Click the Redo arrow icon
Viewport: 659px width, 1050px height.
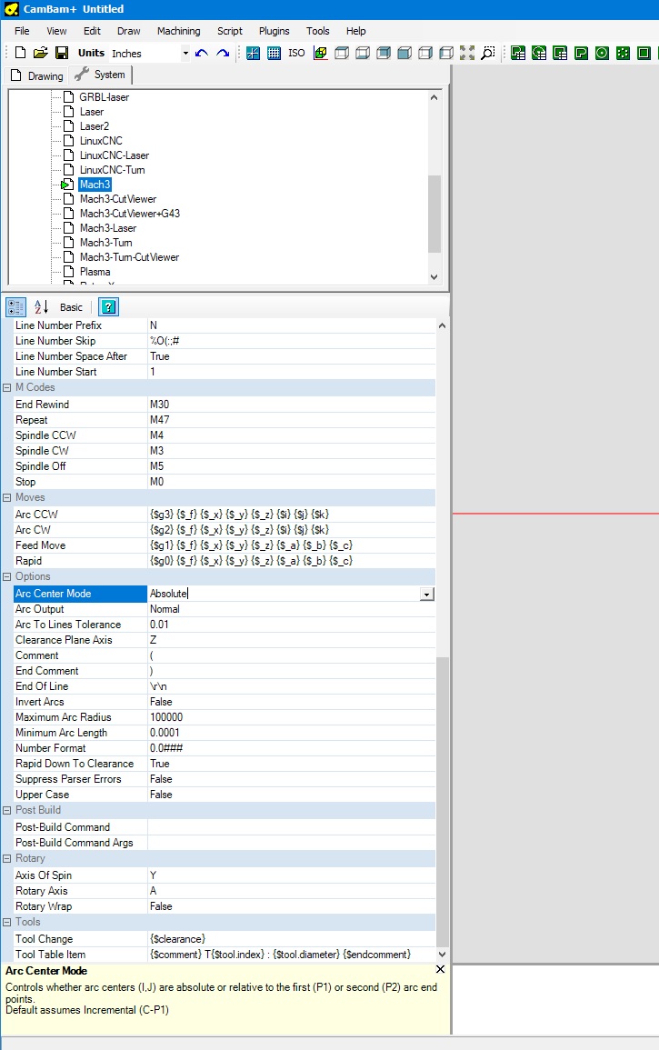click(223, 53)
